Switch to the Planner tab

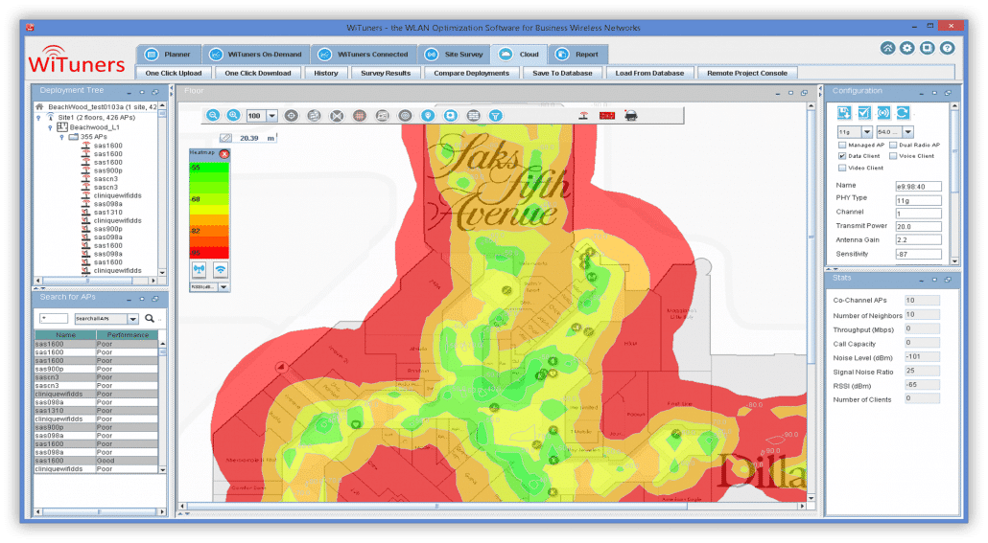tap(168, 55)
